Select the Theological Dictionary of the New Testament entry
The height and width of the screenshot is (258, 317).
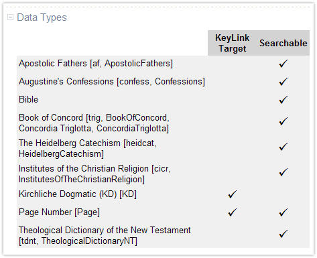105,235
